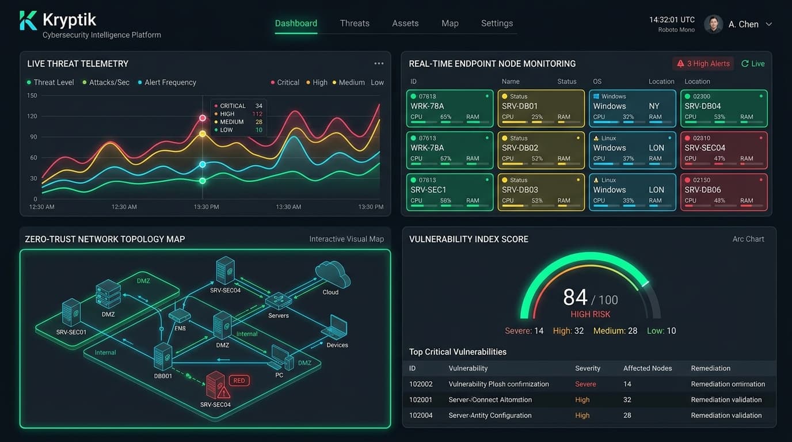Click the "Server-Antity Configuration" vulnerability entry
The image size is (792, 442).
point(490,416)
